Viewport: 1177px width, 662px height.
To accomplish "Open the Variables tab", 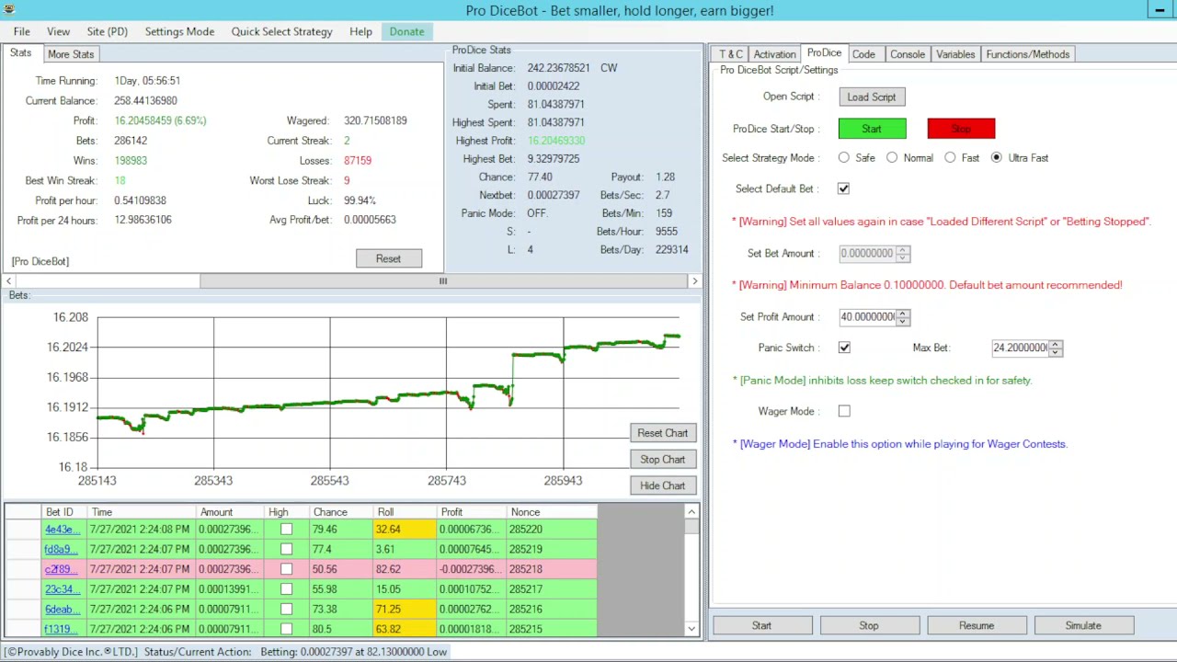I will coord(955,54).
